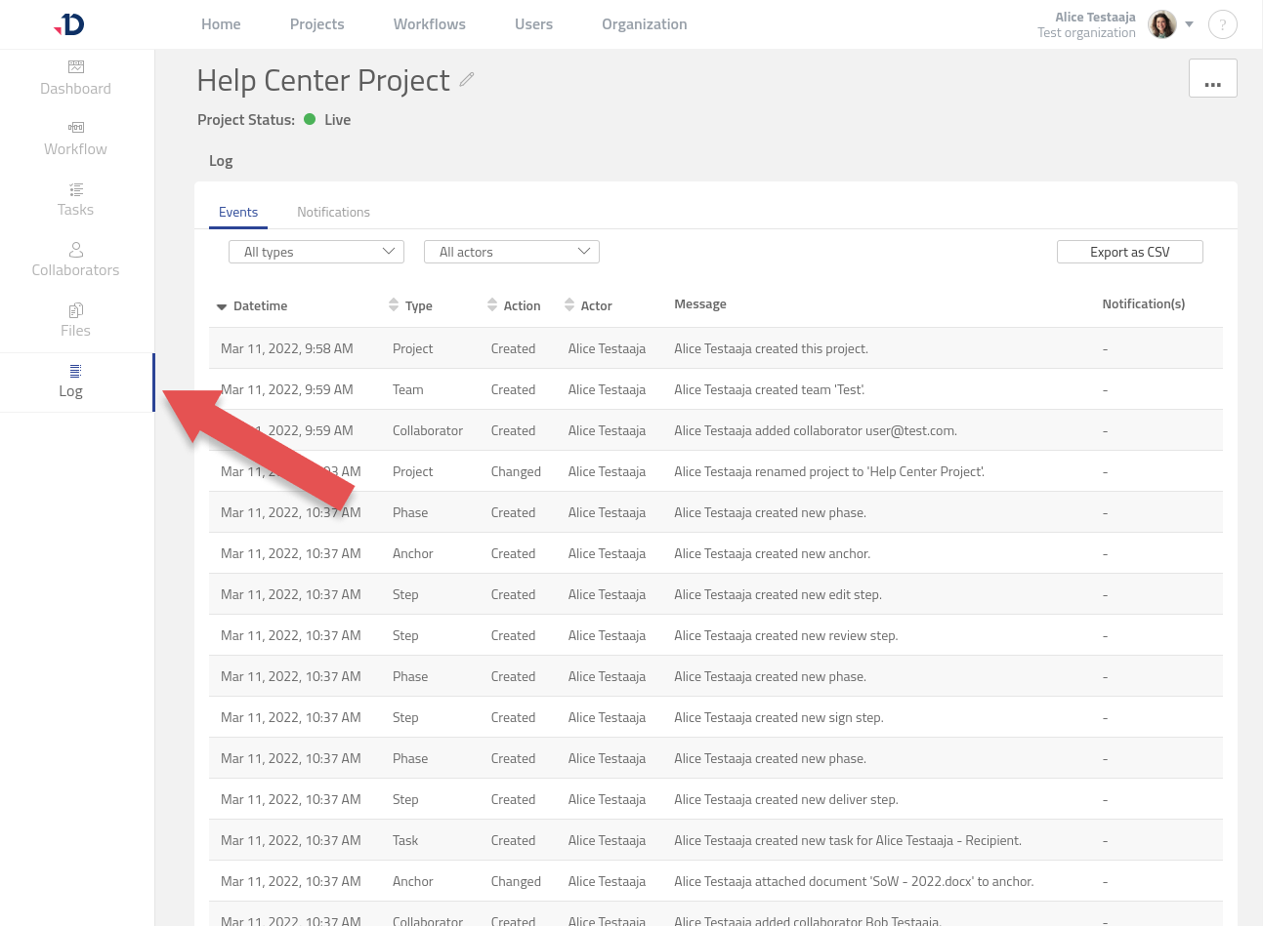The height and width of the screenshot is (926, 1263).
Task: Go to Tasks in the sidebar
Action: click(x=76, y=189)
